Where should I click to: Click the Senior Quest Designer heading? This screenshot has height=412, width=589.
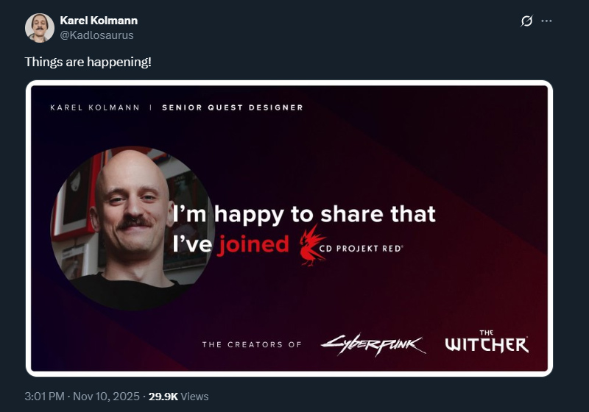[x=232, y=107]
